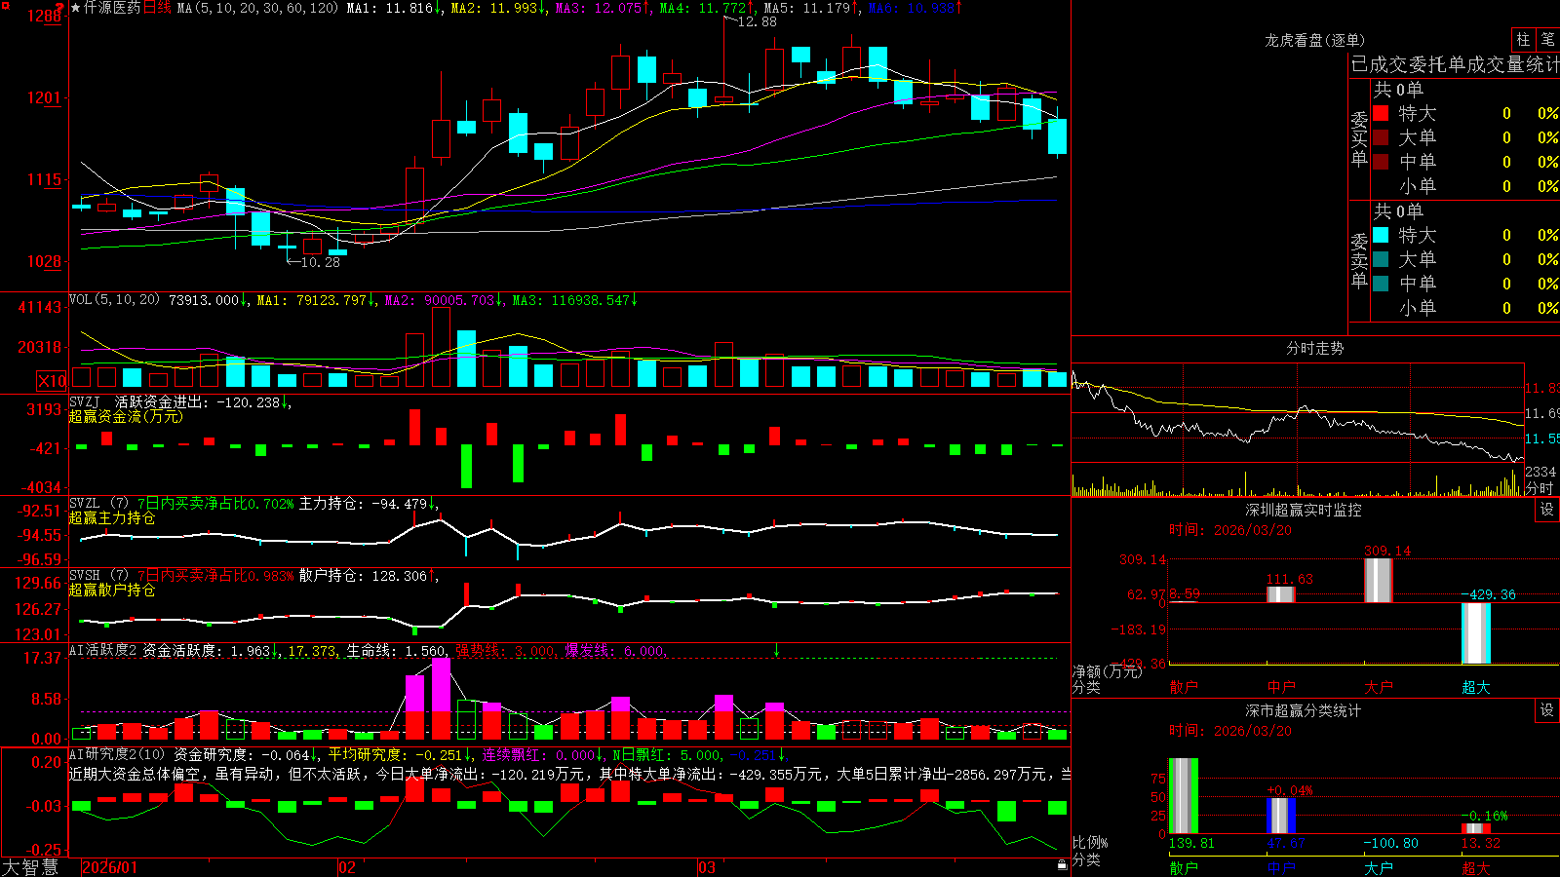Click the 超赢主力持仓 yellow label
The width and height of the screenshot is (1560, 877).
112,517
